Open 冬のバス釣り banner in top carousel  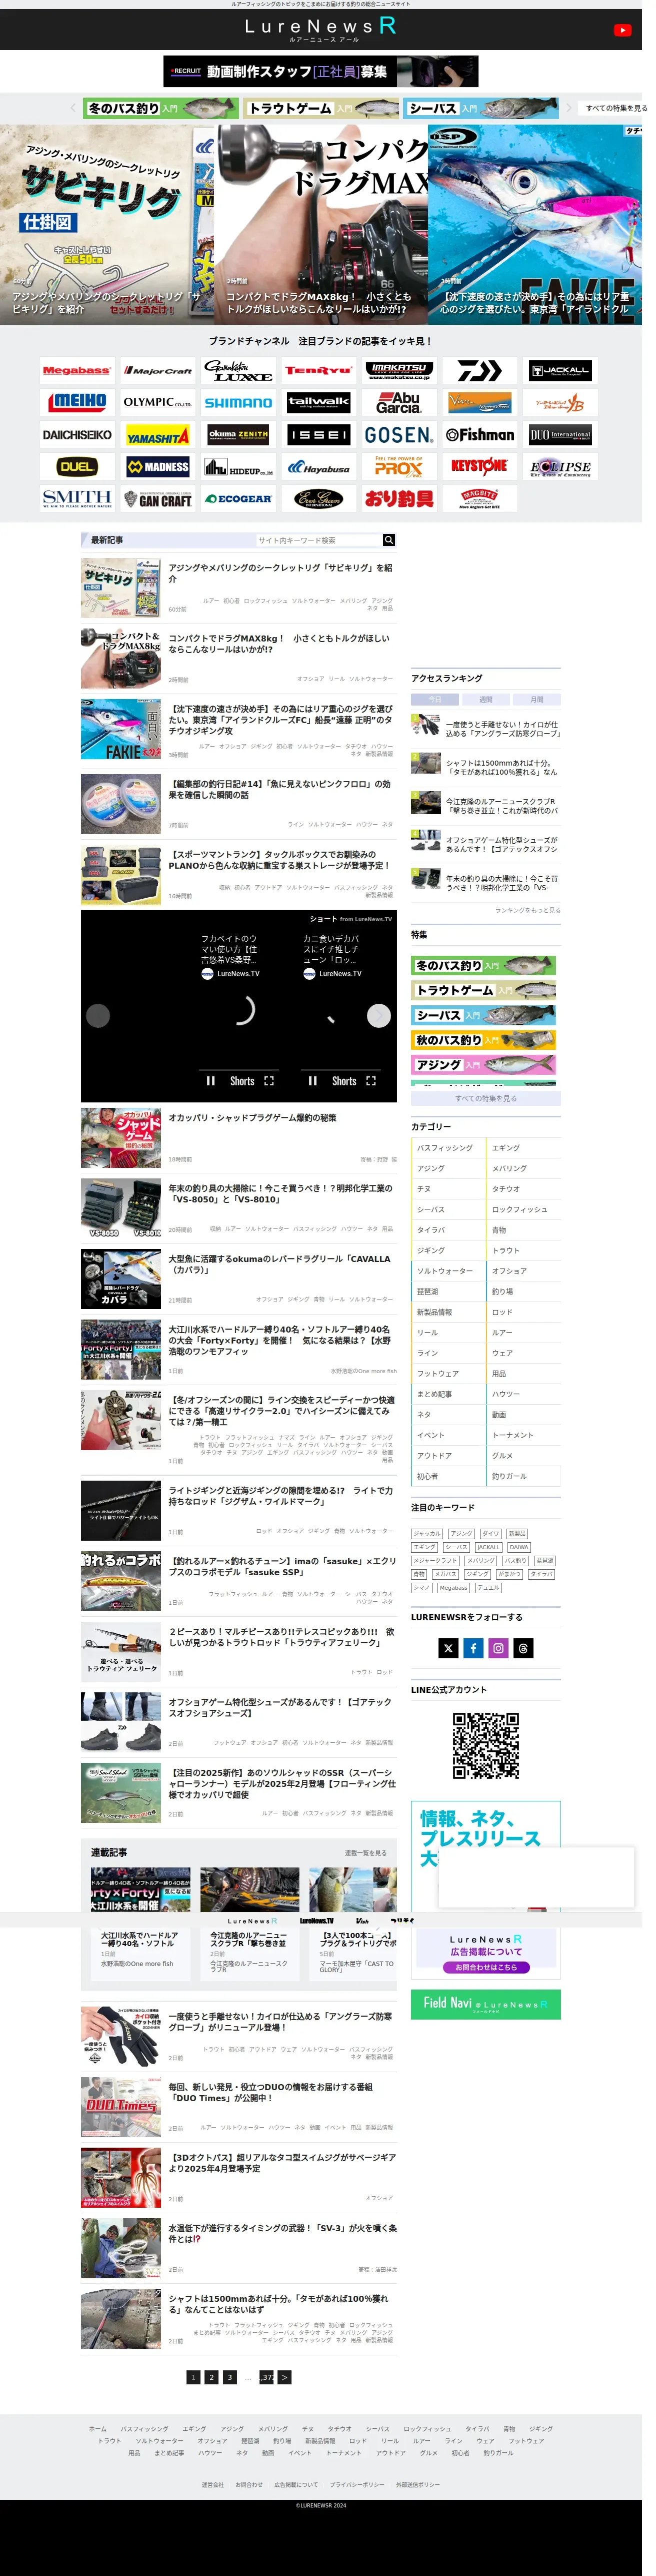tap(161, 108)
